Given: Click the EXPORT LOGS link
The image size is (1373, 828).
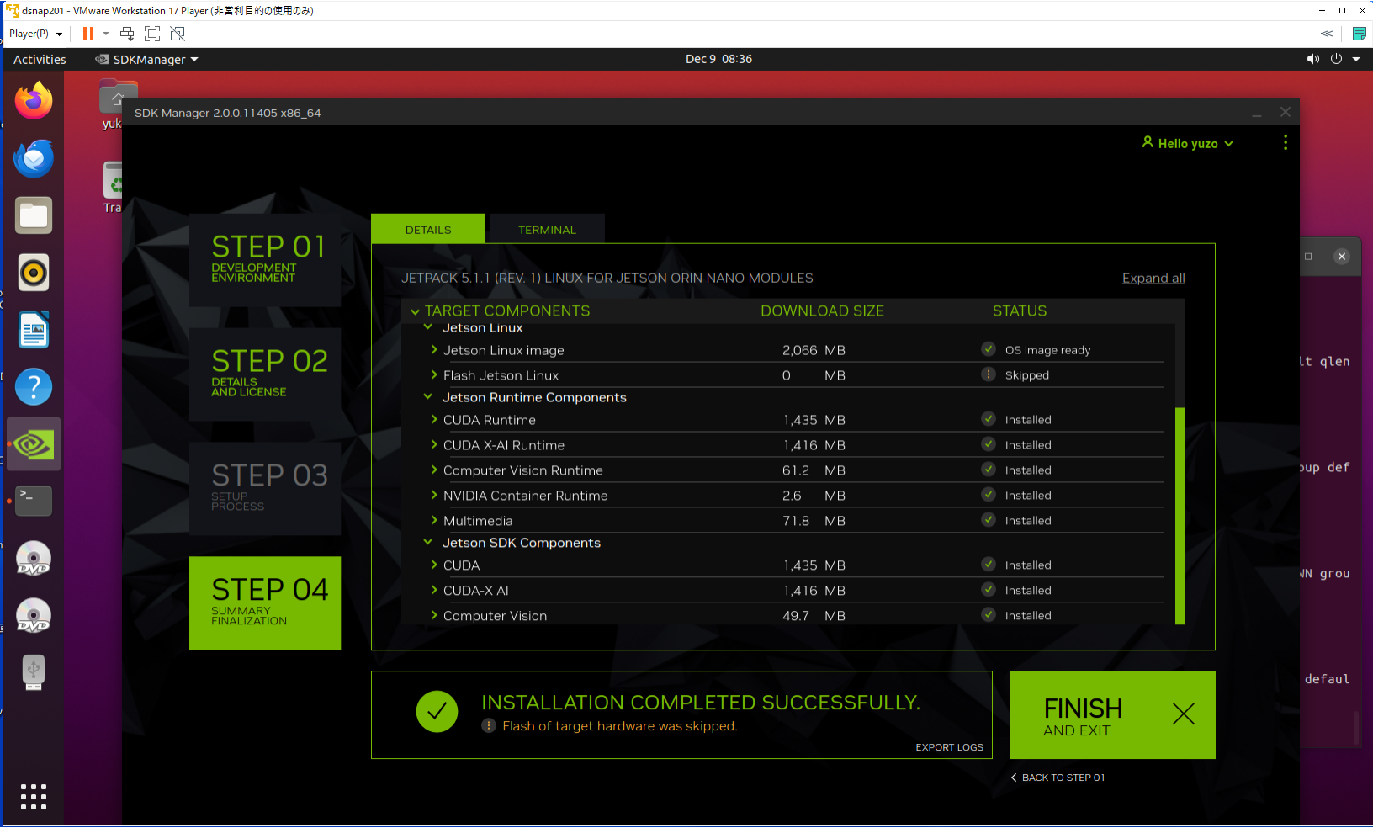Looking at the screenshot, I should click(949, 747).
